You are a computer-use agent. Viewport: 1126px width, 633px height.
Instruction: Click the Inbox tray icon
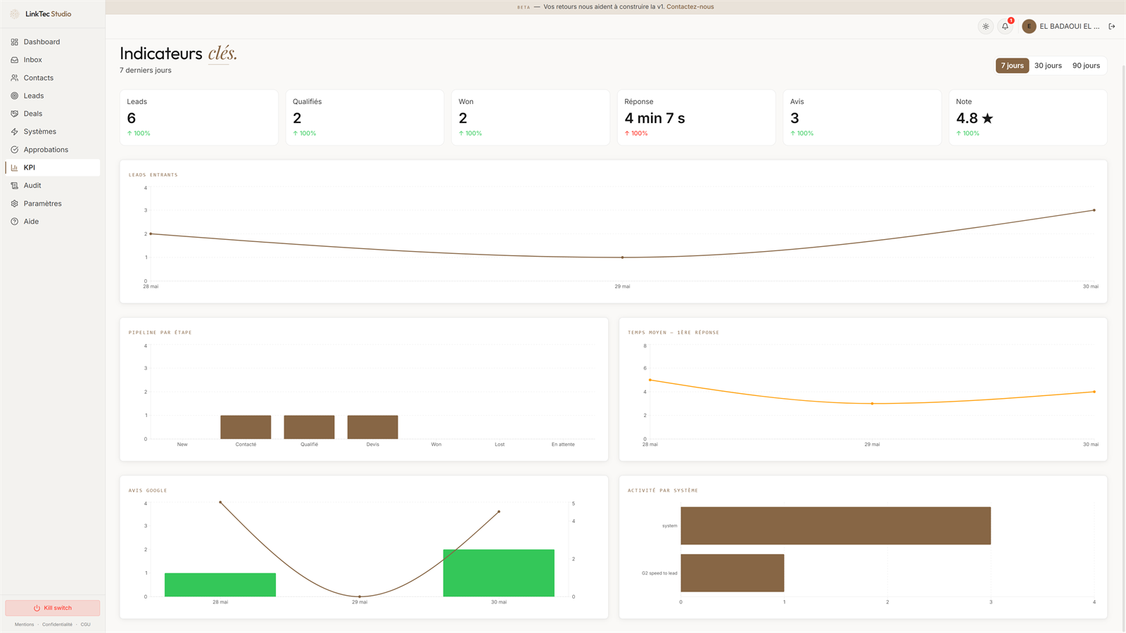(x=14, y=60)
